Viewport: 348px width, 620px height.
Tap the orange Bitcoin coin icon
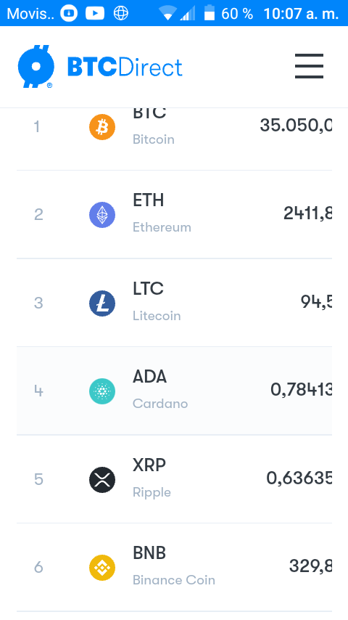(x=102, y=127)
